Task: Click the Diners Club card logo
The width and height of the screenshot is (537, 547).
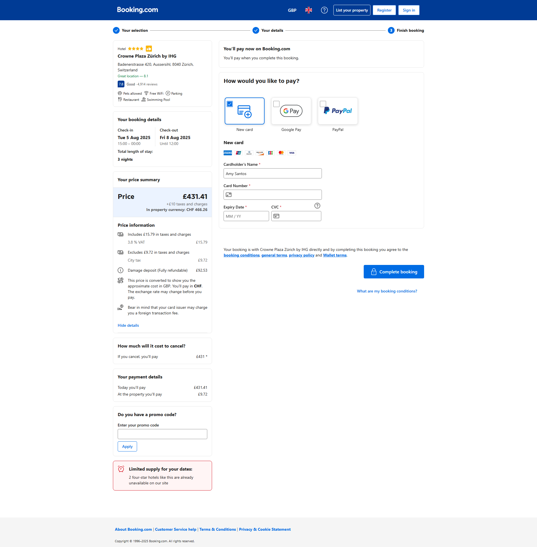Action: [x=249, y=153]
